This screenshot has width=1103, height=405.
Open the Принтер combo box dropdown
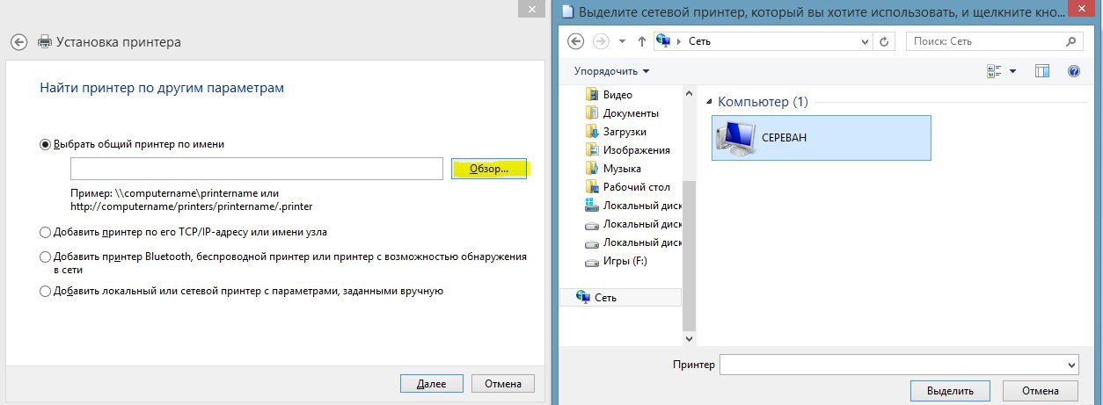[x=1070, y=365]
